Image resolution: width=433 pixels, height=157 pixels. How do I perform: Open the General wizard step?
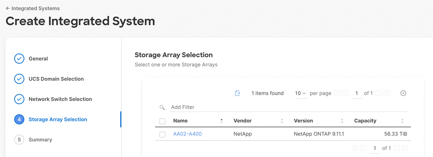[38, 59]
